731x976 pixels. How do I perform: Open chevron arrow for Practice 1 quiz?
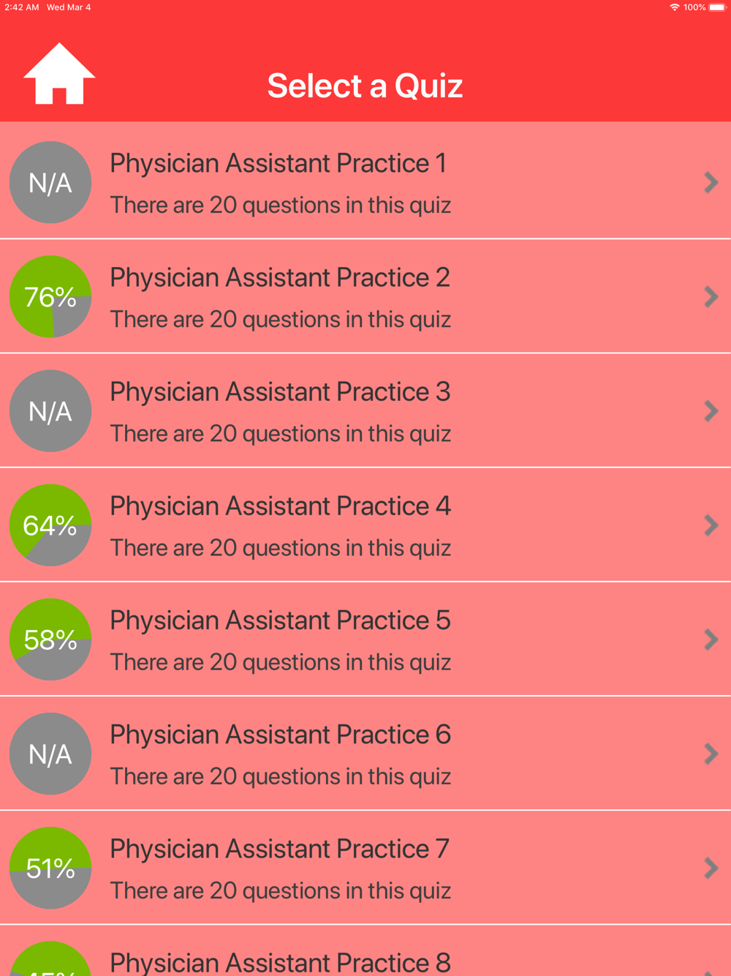[711, 182]
